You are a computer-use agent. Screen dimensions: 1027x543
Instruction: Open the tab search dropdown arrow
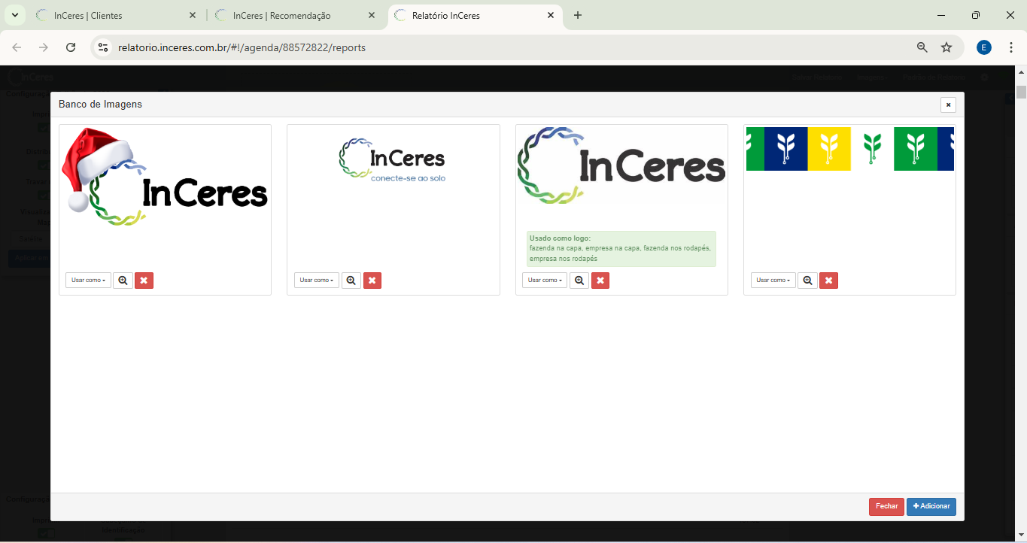point(14,15)
